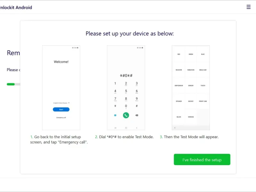256x192 pixels.
Task: Tap the Emergency call link
Action: click(61, 118)
